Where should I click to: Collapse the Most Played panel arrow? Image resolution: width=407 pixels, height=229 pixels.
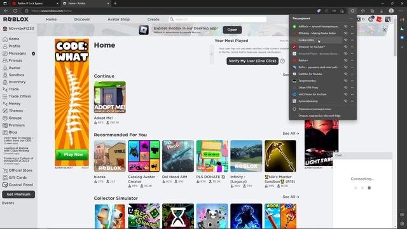click(212, 54)
